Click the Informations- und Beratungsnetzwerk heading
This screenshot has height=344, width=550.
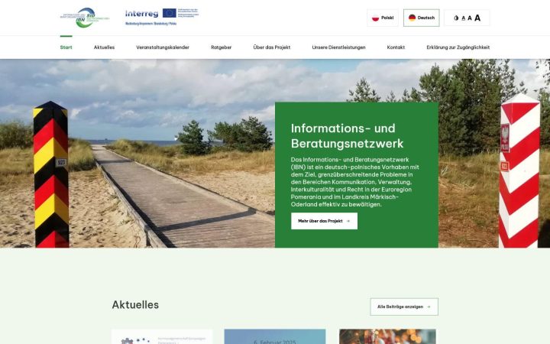(x=348, y=136)
